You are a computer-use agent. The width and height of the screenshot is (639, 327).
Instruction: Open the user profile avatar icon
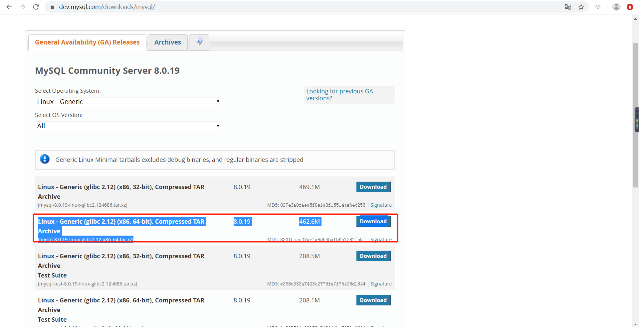click(x=616, y=7)
